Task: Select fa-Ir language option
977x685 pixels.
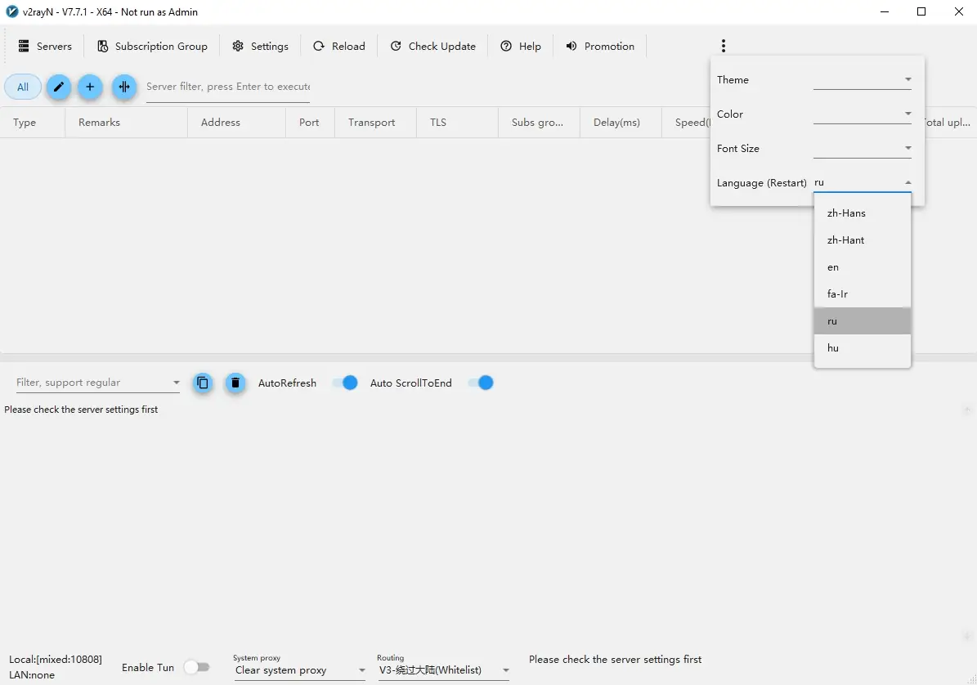Action: [863, 294]
